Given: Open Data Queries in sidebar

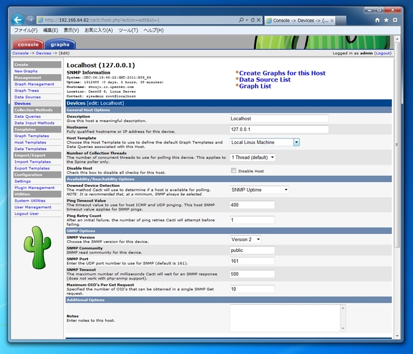Looking at the screenshot, I should click(27, 116).
